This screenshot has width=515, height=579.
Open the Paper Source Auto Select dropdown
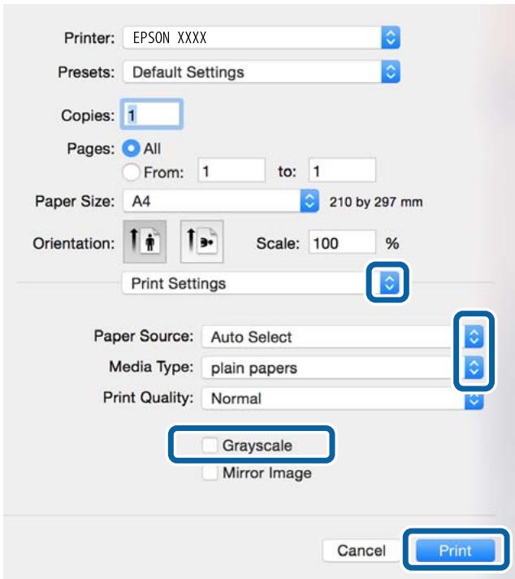[343, 337]
